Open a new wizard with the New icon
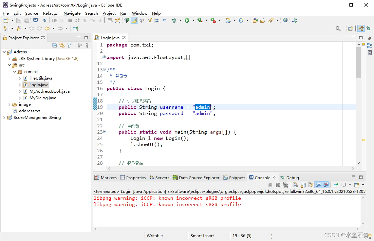 [6, 20]
